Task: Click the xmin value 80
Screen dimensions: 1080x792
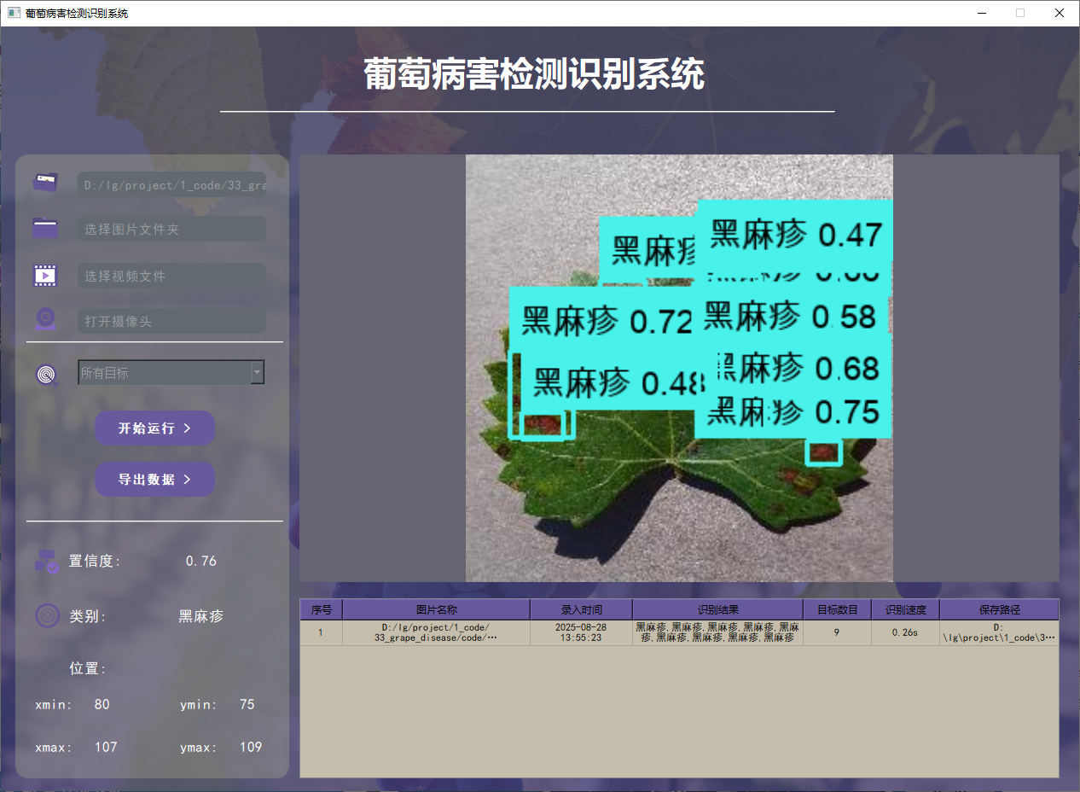Action: click(102, 704)
